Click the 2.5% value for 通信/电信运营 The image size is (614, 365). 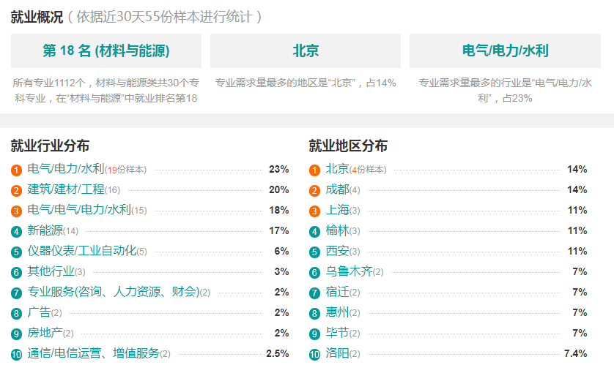click(278, 354)
